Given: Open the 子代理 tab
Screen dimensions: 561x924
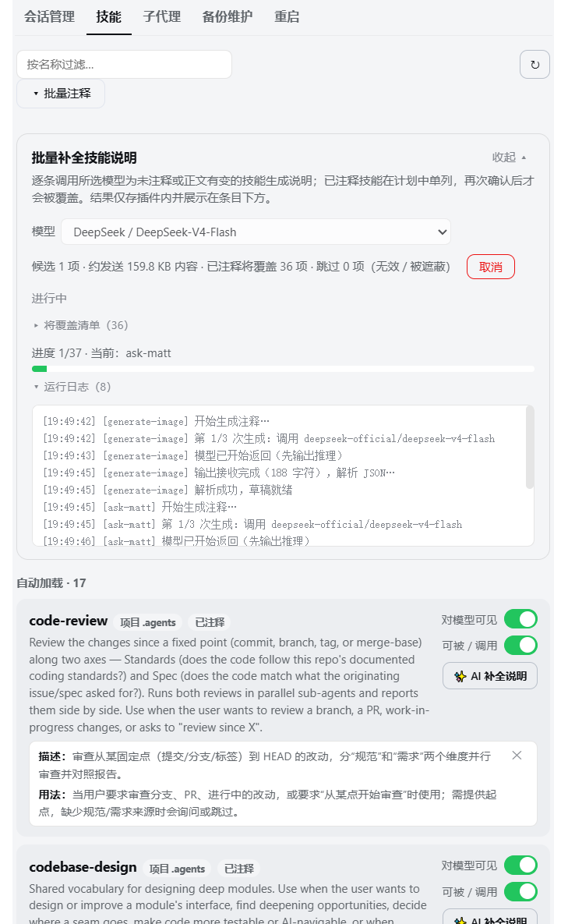Looking at the screenshot, I should pos(162,17).
